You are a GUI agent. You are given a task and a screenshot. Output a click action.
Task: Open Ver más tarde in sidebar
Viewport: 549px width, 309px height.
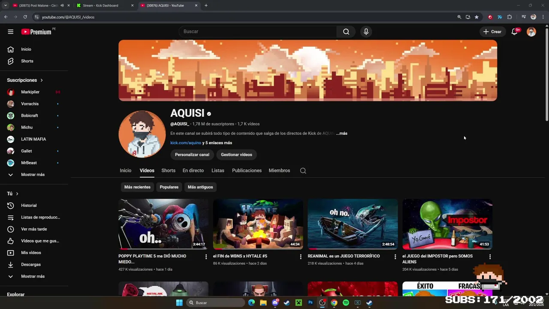pyautogui.click(x=34, y=229)
